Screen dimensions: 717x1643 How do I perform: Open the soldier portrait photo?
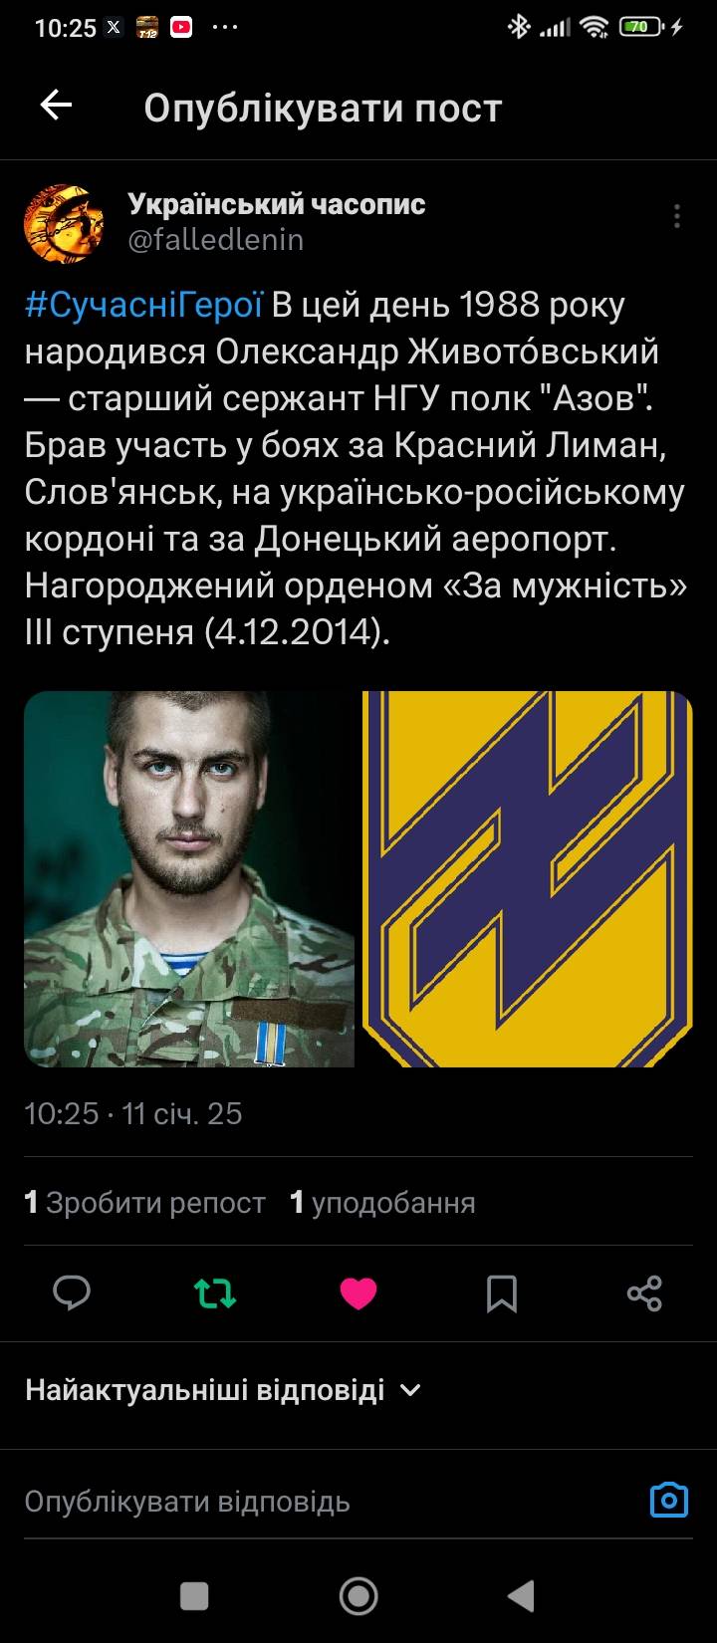189,879
